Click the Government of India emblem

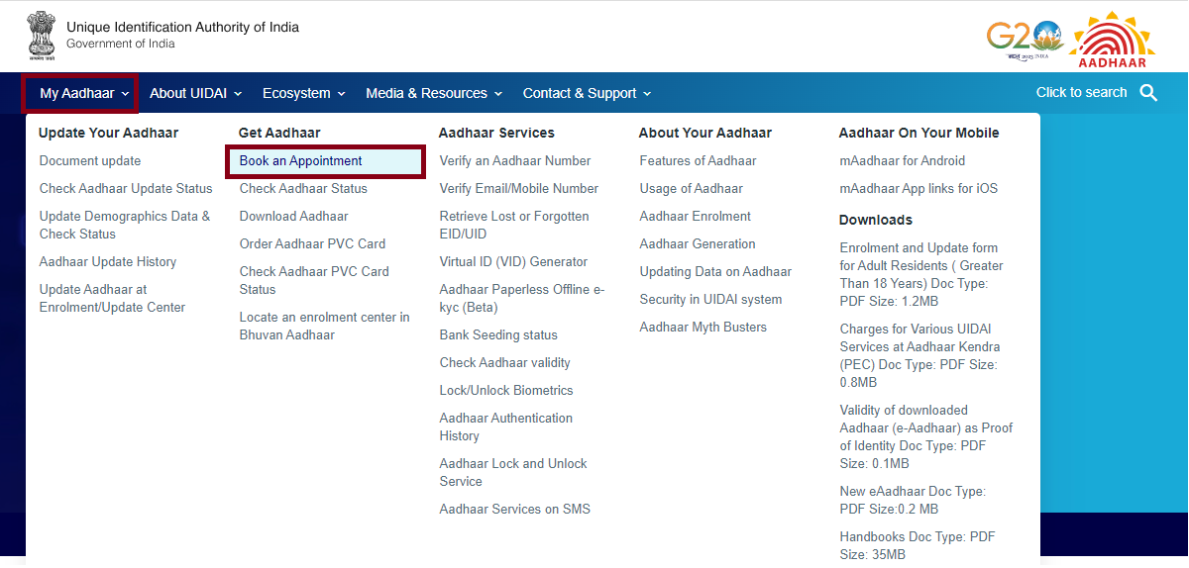click(x=41, y=36)
